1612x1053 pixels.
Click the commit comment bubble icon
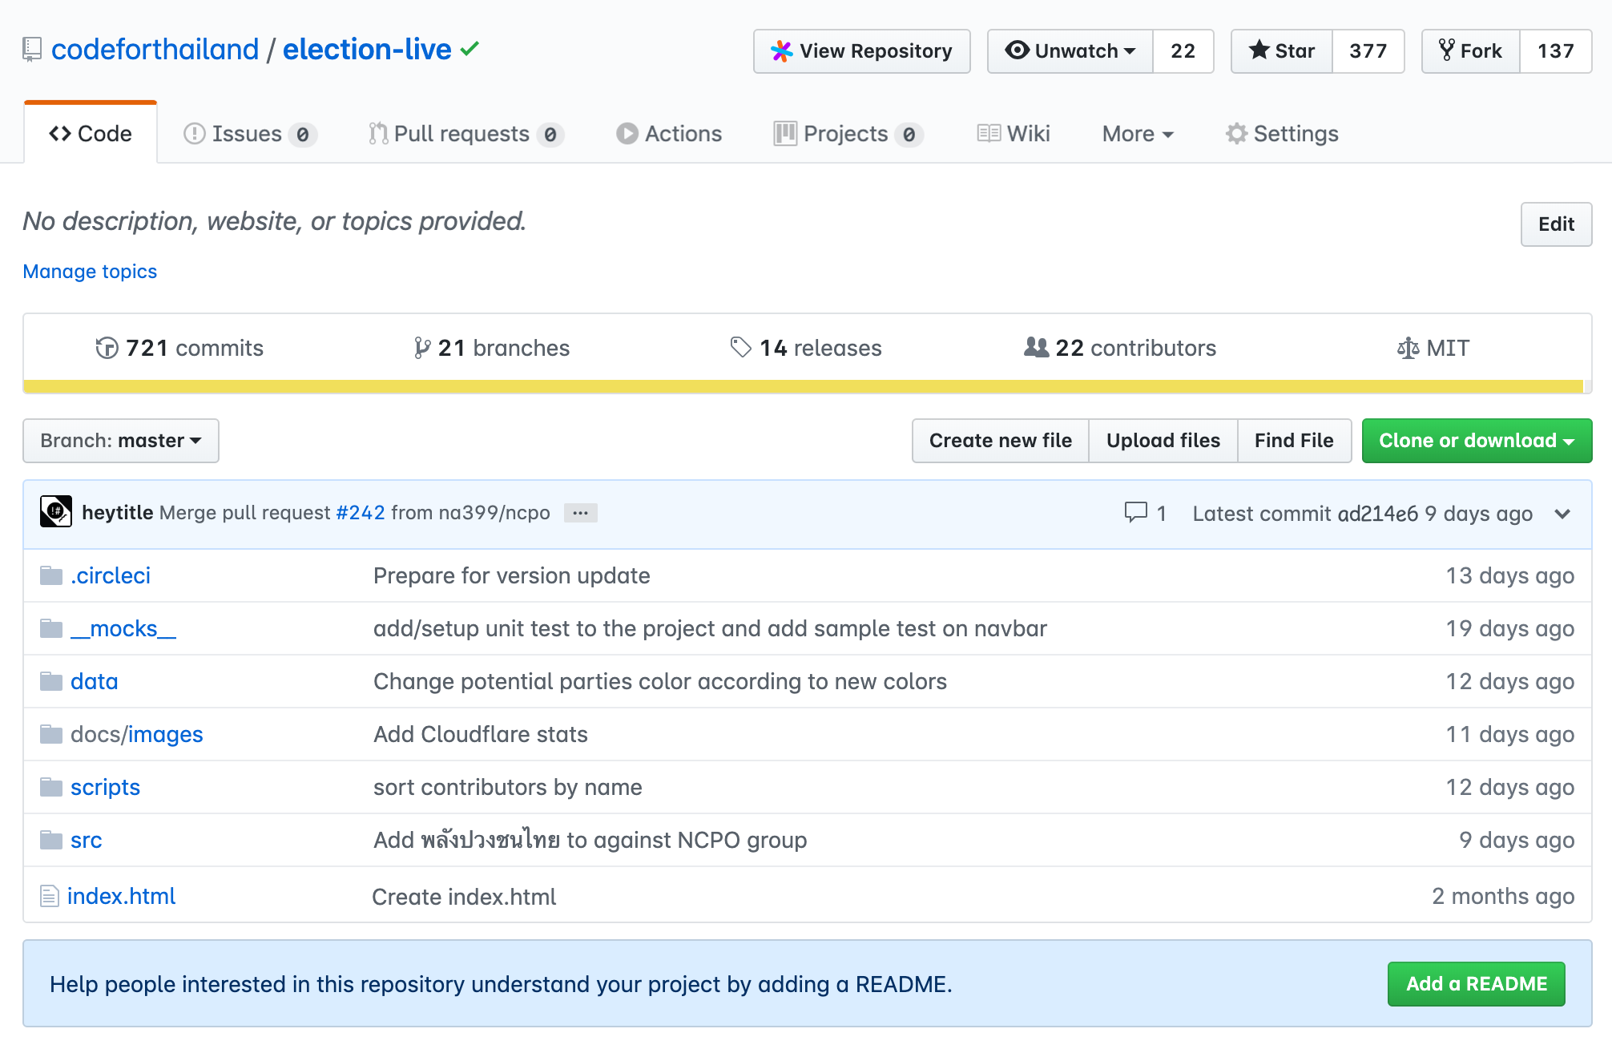[x=1135, y=512]
